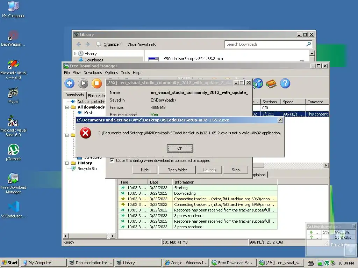Click VSCodeUserSetup-ia32-1.65.2.exe in Library
Screen dimensions: 358x268
coord(193,59)
